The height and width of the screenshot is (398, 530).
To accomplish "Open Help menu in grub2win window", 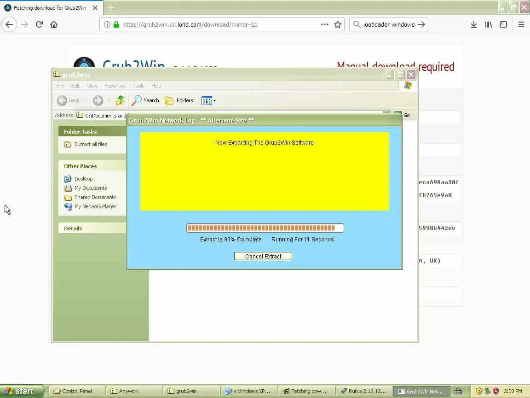I will pos(156,86).
